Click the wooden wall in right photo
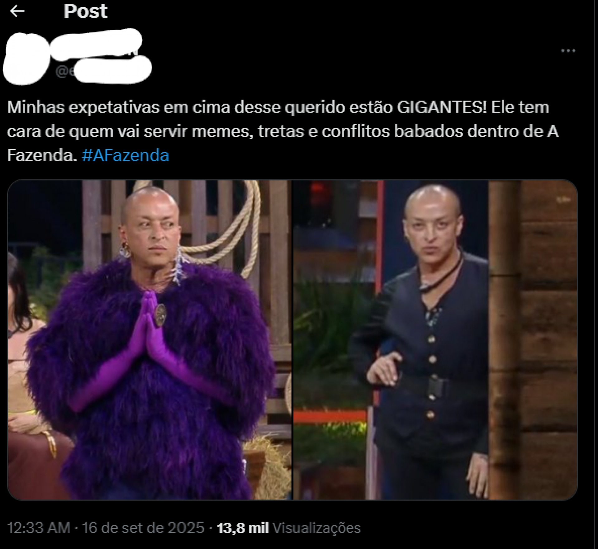The image size is (598, 549). pyautogui.click(x=533, y=340)
